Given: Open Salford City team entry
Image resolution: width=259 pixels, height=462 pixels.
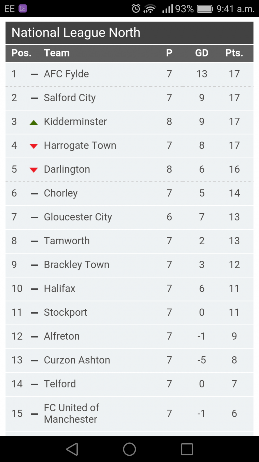Looking at the screenshot, I should point(129,98).
